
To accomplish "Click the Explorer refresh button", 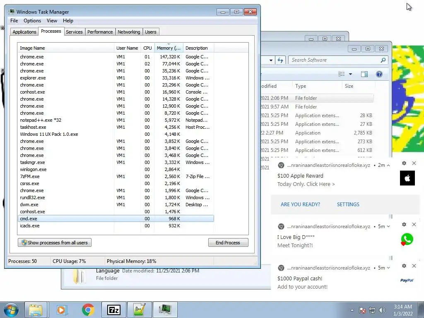I will pos(280,60).
